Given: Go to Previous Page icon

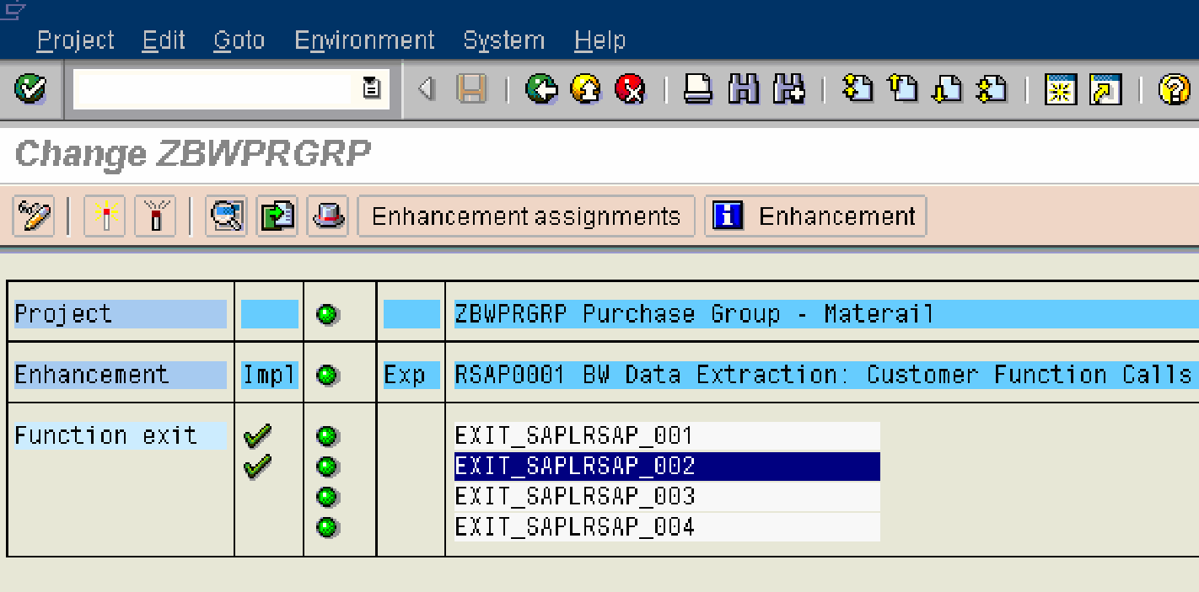Looking at the screenshot, I should 902,89.
